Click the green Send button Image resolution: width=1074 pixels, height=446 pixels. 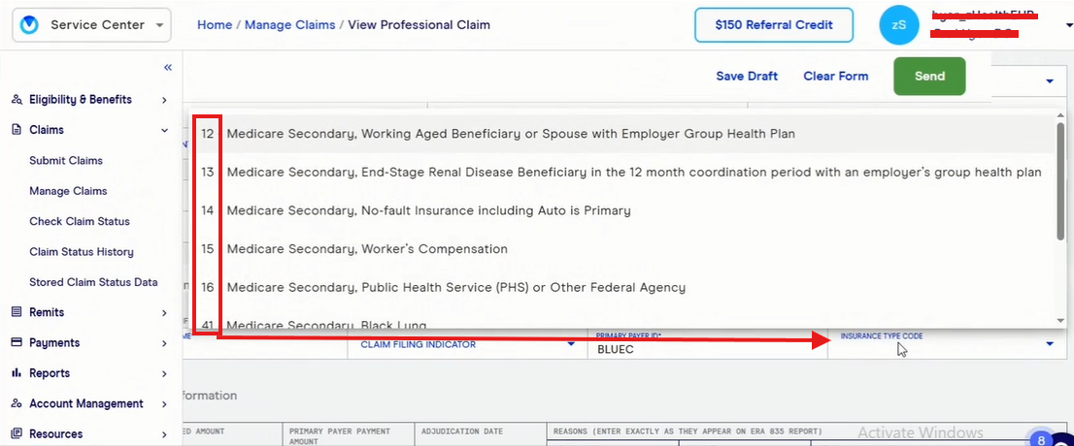click(x=929, y=77)
